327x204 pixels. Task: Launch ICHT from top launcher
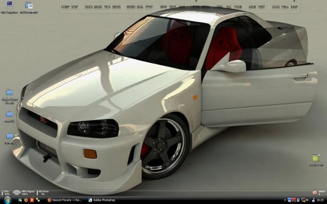[182, 7]
